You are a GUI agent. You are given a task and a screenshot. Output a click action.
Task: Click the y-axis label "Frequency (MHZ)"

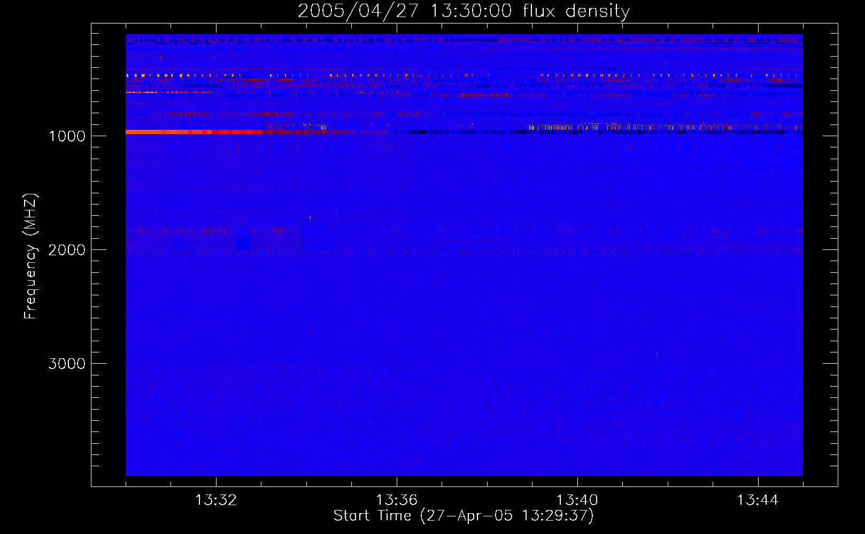pyautogui.click(x=31, y=256)
